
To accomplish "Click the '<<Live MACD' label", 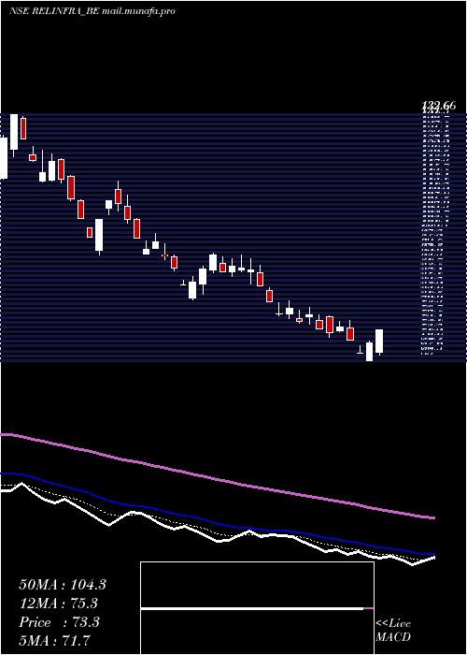I will [393, 631].
